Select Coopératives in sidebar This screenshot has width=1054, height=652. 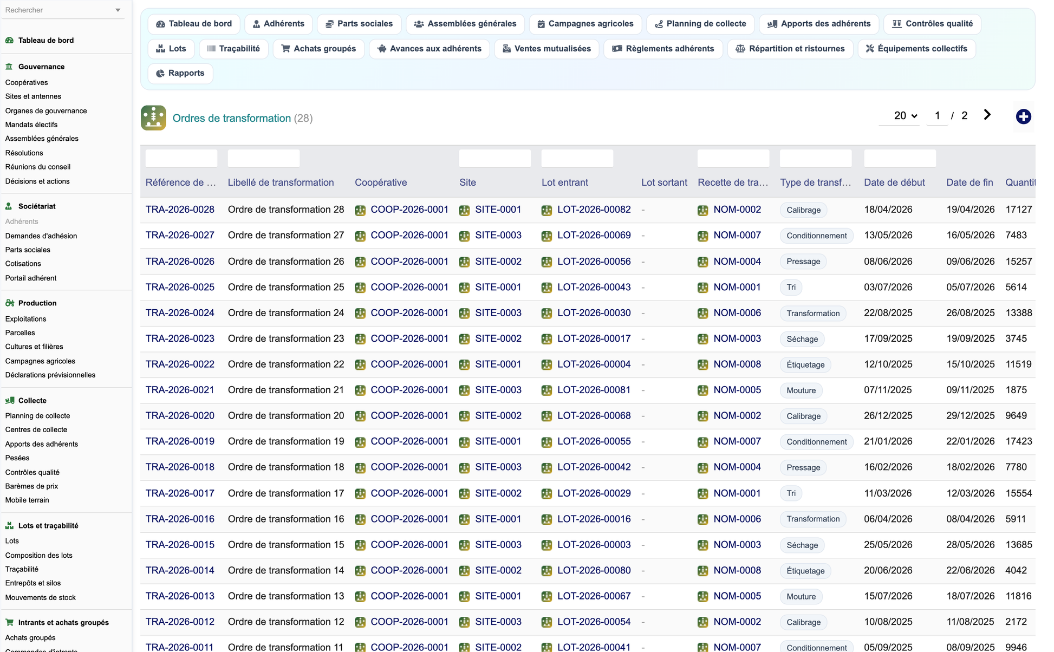point(27,83)
